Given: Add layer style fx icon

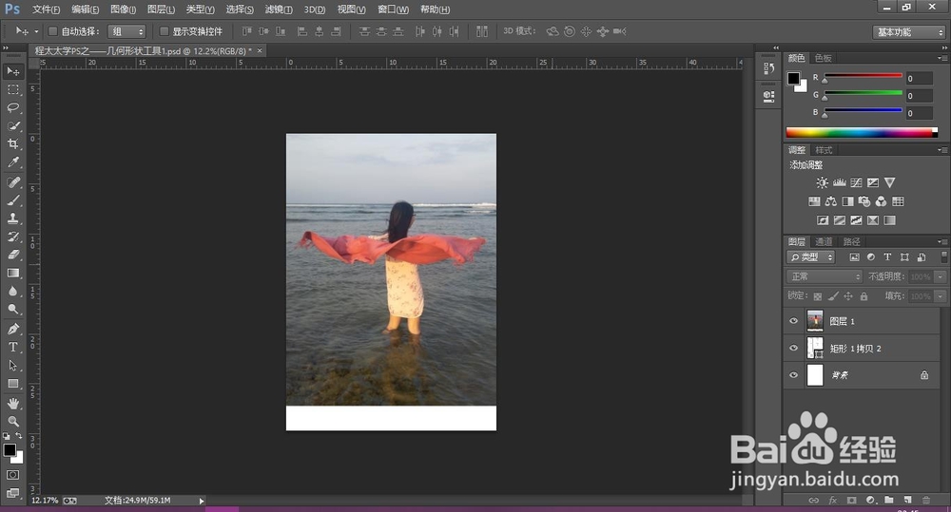Looking at the screenshot, I should 833,500.
